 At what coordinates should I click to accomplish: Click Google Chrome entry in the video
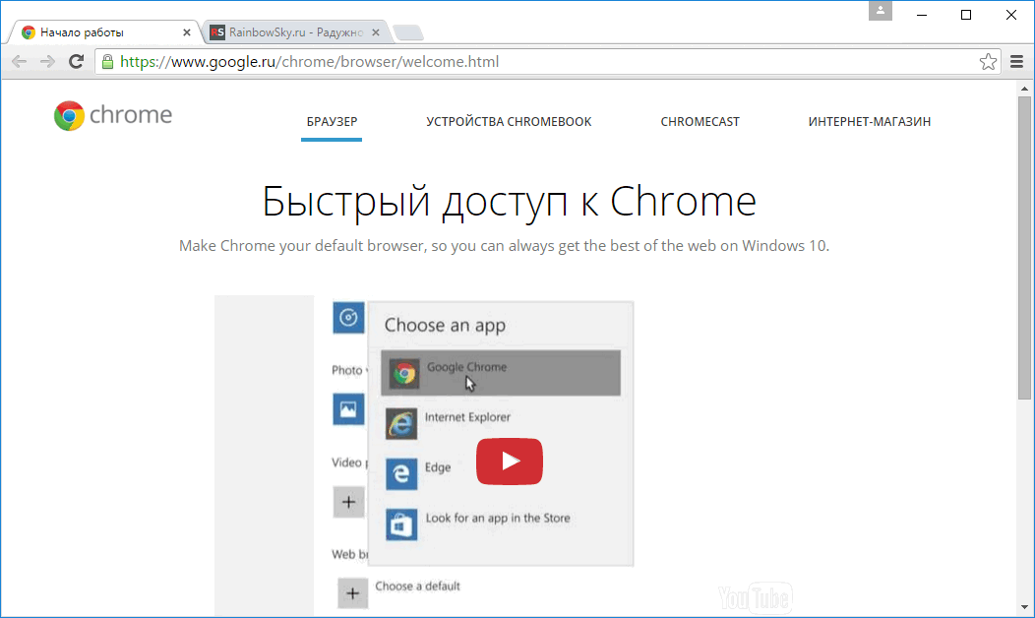(x=501, y=373)
